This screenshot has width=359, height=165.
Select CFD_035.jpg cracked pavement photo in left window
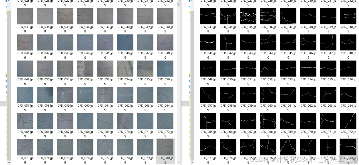[65, 16]
